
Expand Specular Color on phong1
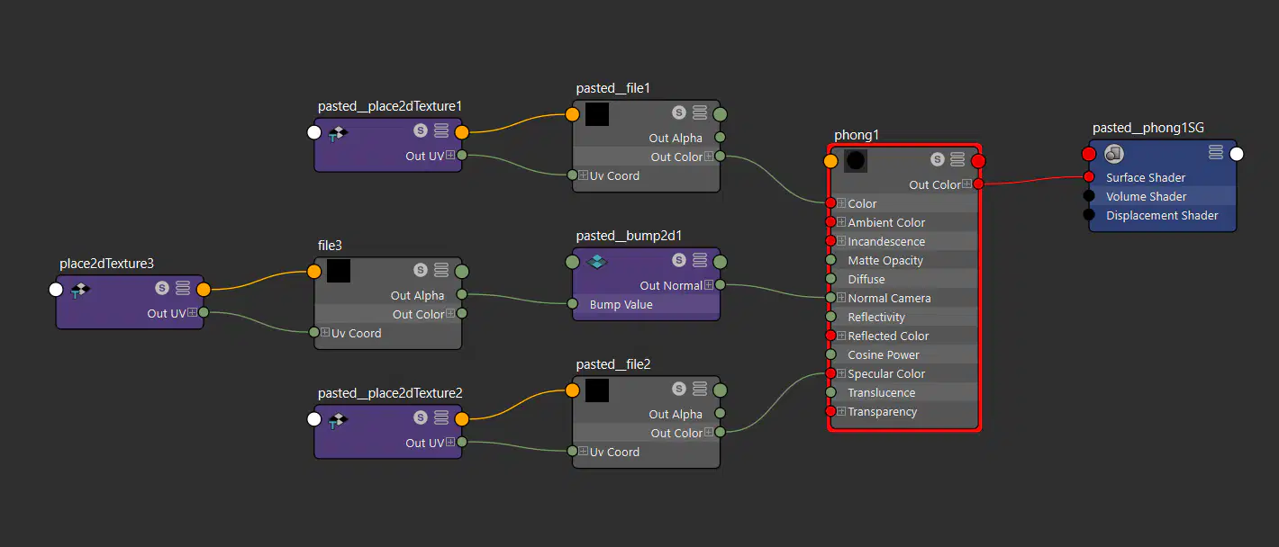click(x=841, y=373)
